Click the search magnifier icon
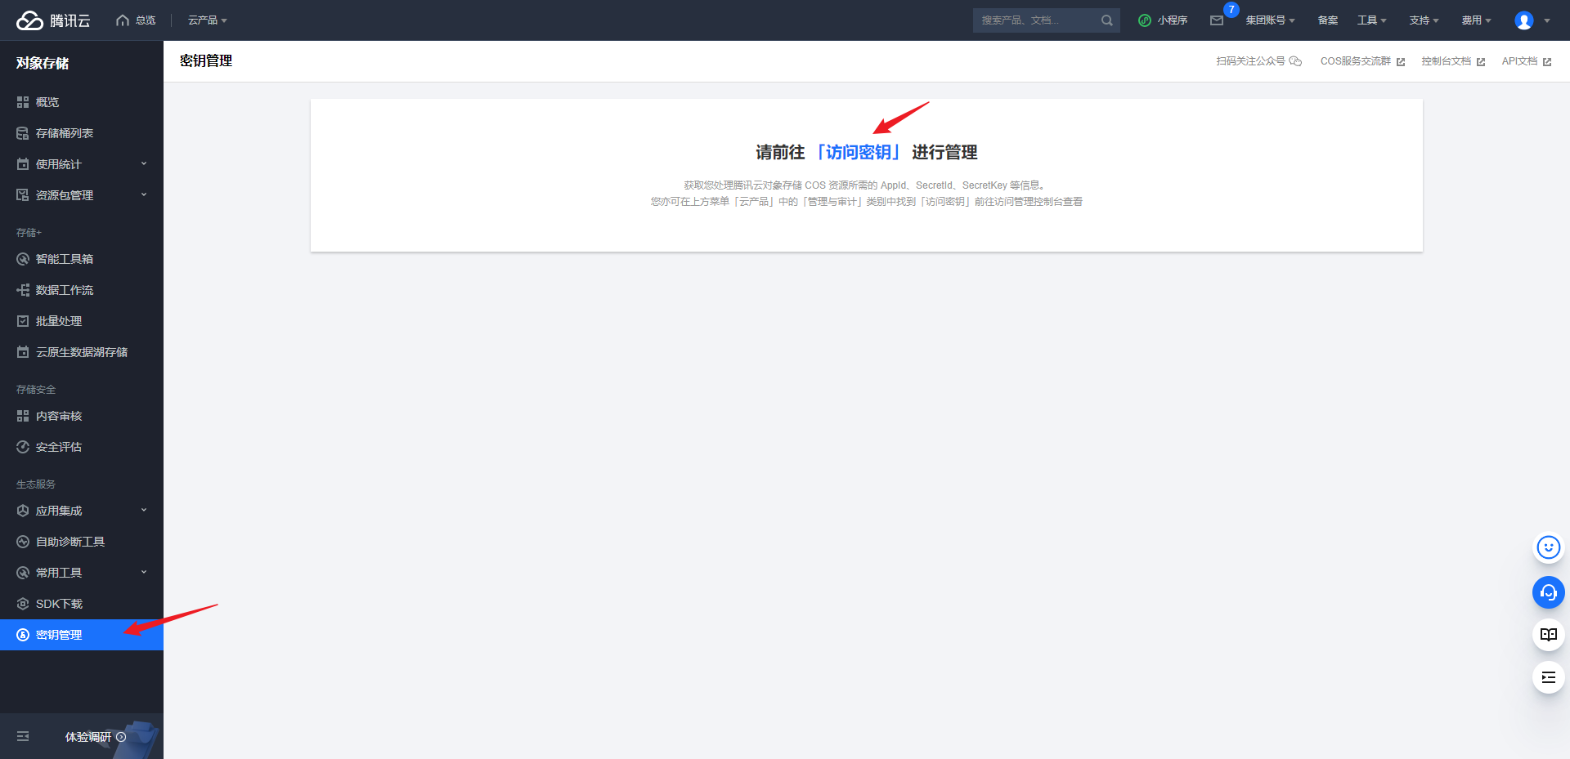Viewport: 1570px width, 759px height. [x=1106, y=20]
